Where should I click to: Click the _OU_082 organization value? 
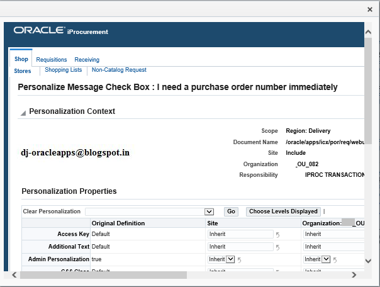click(x=307, y=164)
